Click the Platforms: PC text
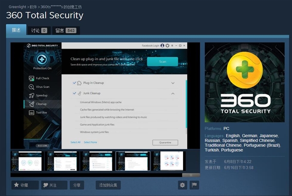The height and width of the screenshot is (196, 292). 217,129
